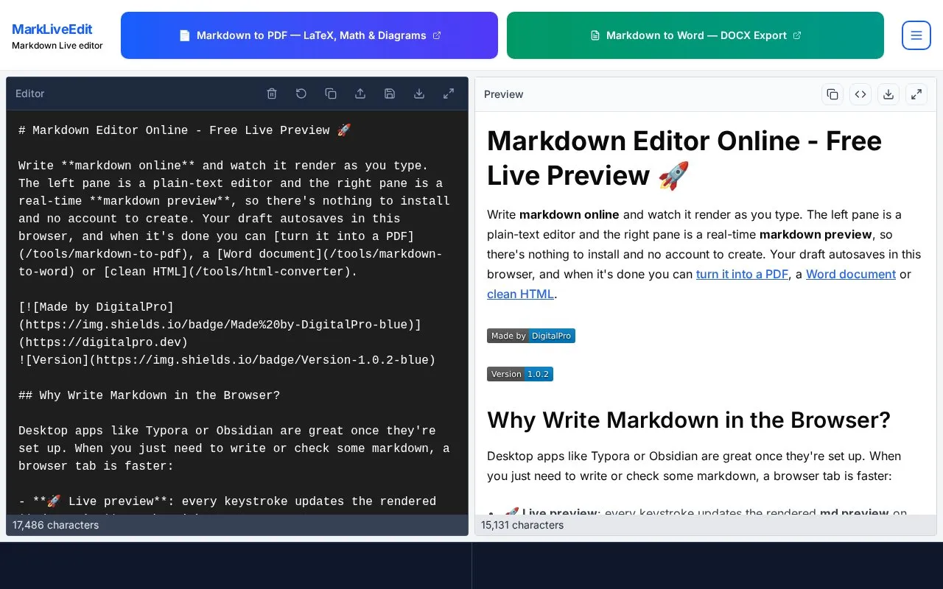Screen dimensions: 943x589
Task: Save the draft with the floppy disk icon
Action: pyautogui.click(x=390, y=94)
